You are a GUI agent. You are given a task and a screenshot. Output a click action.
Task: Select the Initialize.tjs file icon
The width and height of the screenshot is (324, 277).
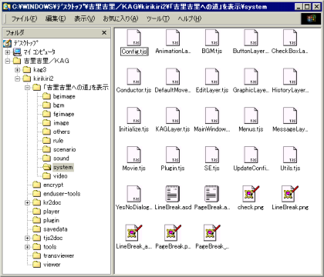(x=134, y=116)
